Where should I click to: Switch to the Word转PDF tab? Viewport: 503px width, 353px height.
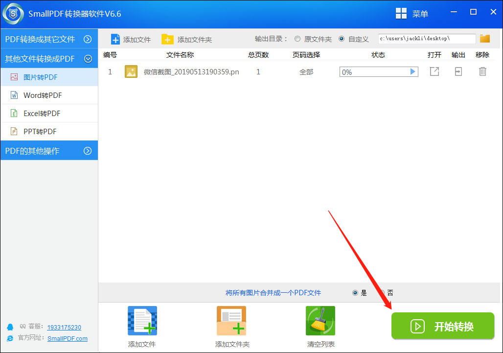coord(49,95)
